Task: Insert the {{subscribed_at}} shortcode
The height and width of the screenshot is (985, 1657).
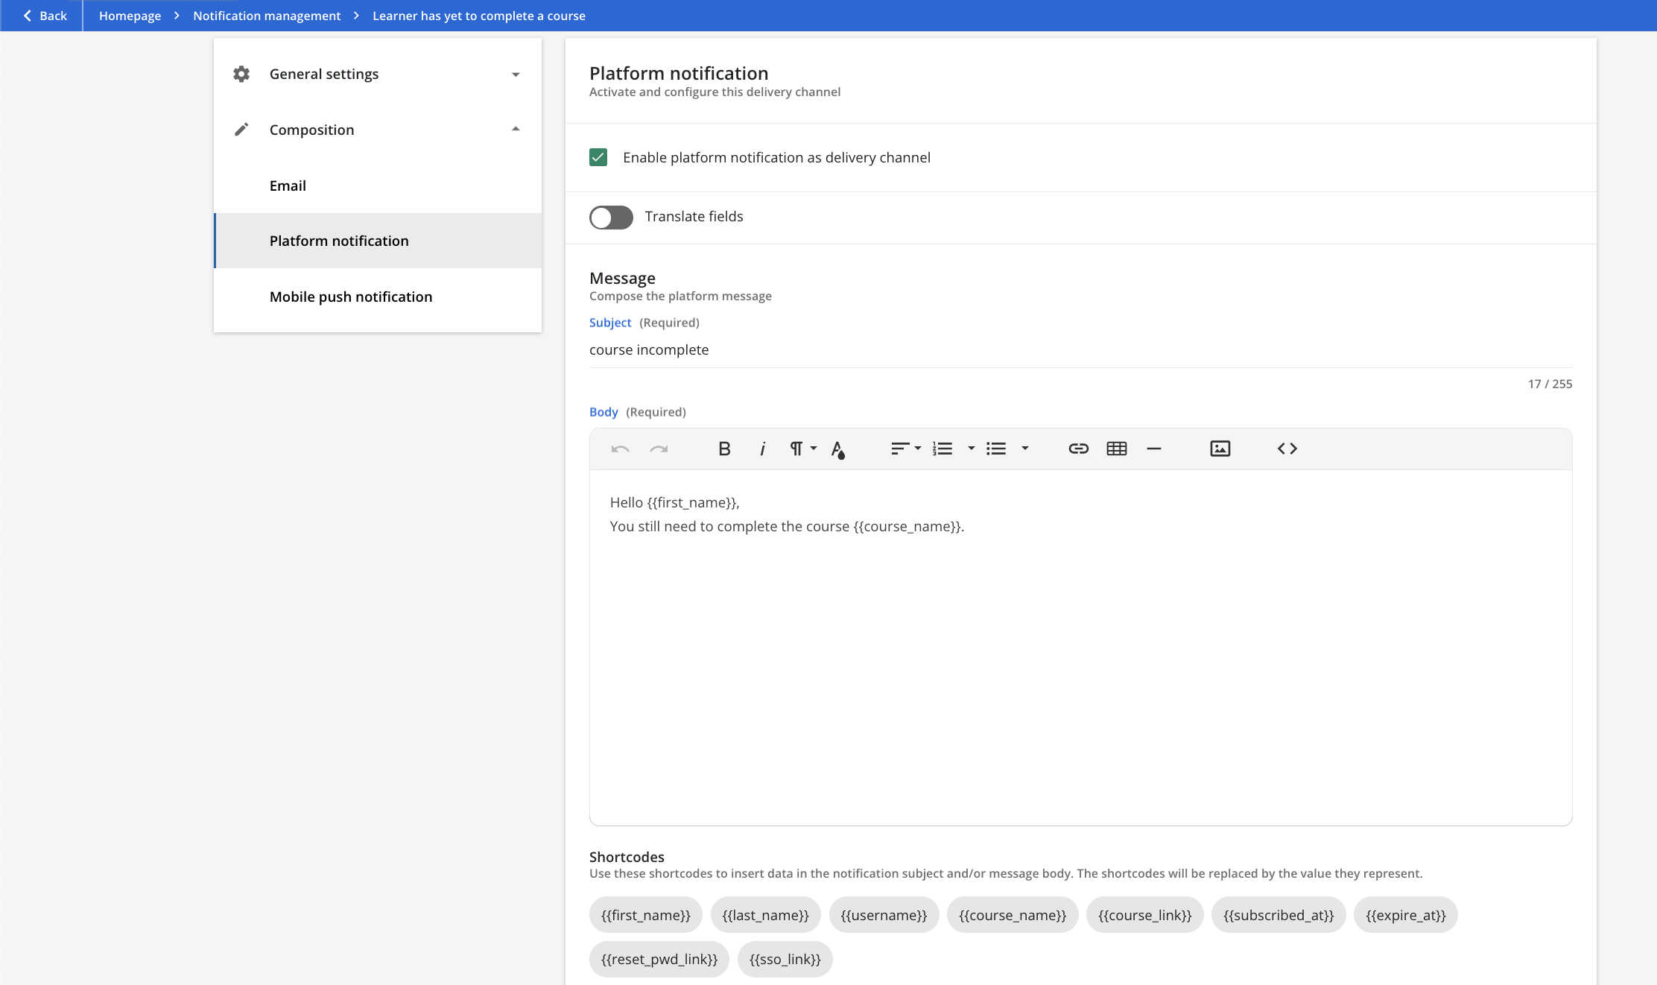Action: [x=1279, y=915]
